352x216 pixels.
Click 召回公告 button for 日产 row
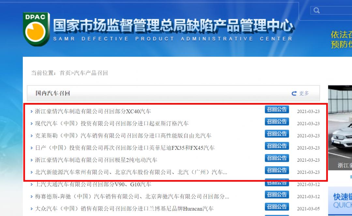(277, 146)
